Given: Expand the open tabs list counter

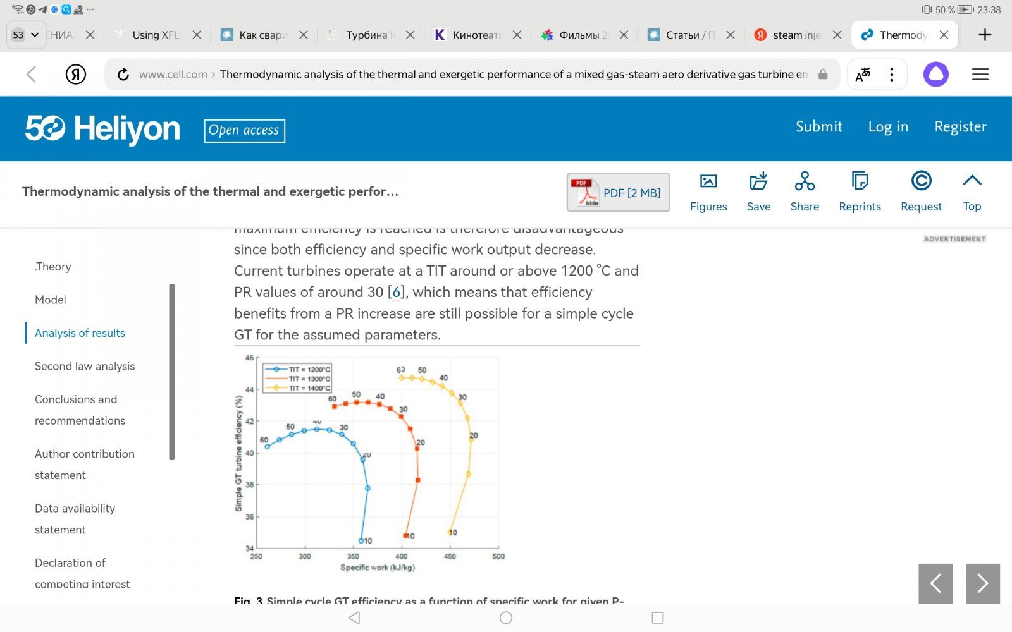Looking at the screenshot, I should coord(25,35).
